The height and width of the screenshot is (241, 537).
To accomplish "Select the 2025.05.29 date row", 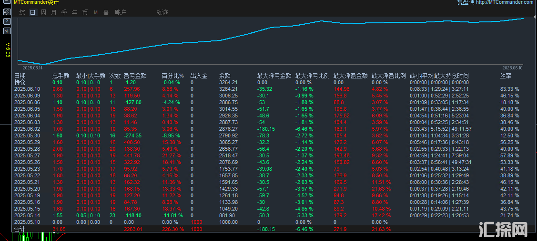I will [x=27, y=142].
